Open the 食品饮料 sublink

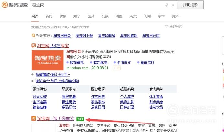(147, 62)
